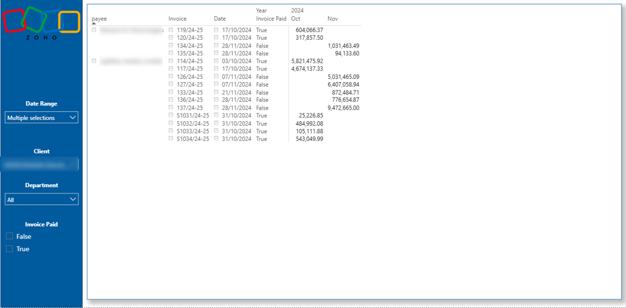Collapse the first payee row

94,30
